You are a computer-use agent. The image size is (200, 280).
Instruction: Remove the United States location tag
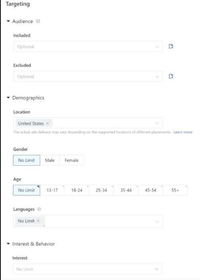(x=47, y=123)
